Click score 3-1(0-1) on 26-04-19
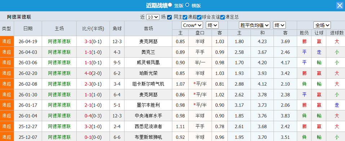Image resolution: width=345 pixels, height=141 pixels. [93, 41]
